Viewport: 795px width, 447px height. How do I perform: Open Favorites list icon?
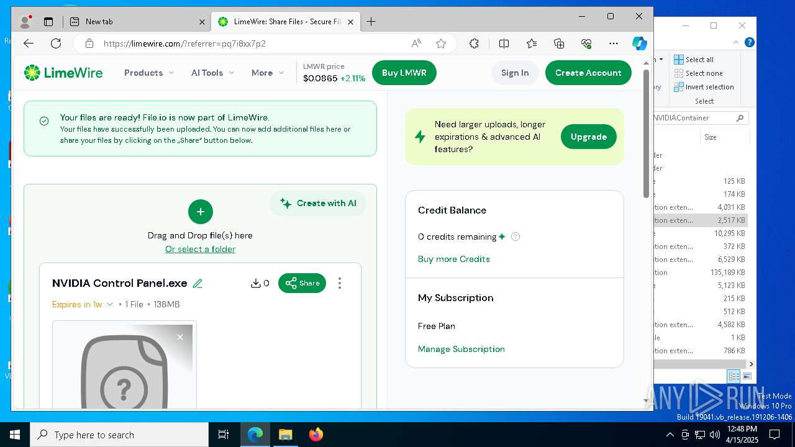(x=532, y=43)
